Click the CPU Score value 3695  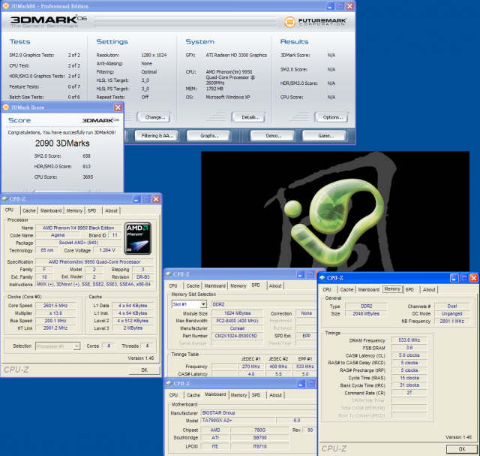coord(88,177)
